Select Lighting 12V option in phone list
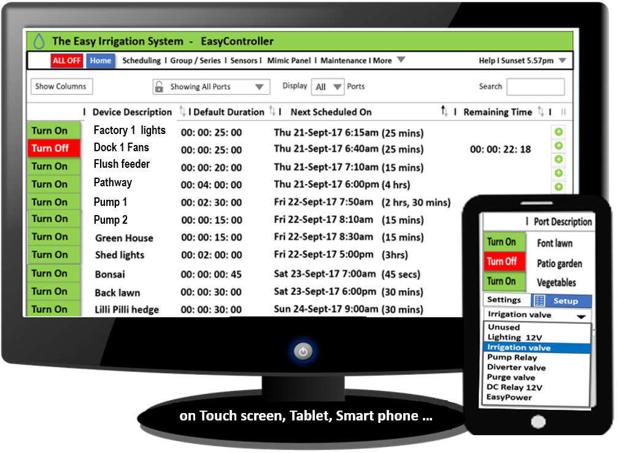Screen dimensions: 618x453 [514, 337]
